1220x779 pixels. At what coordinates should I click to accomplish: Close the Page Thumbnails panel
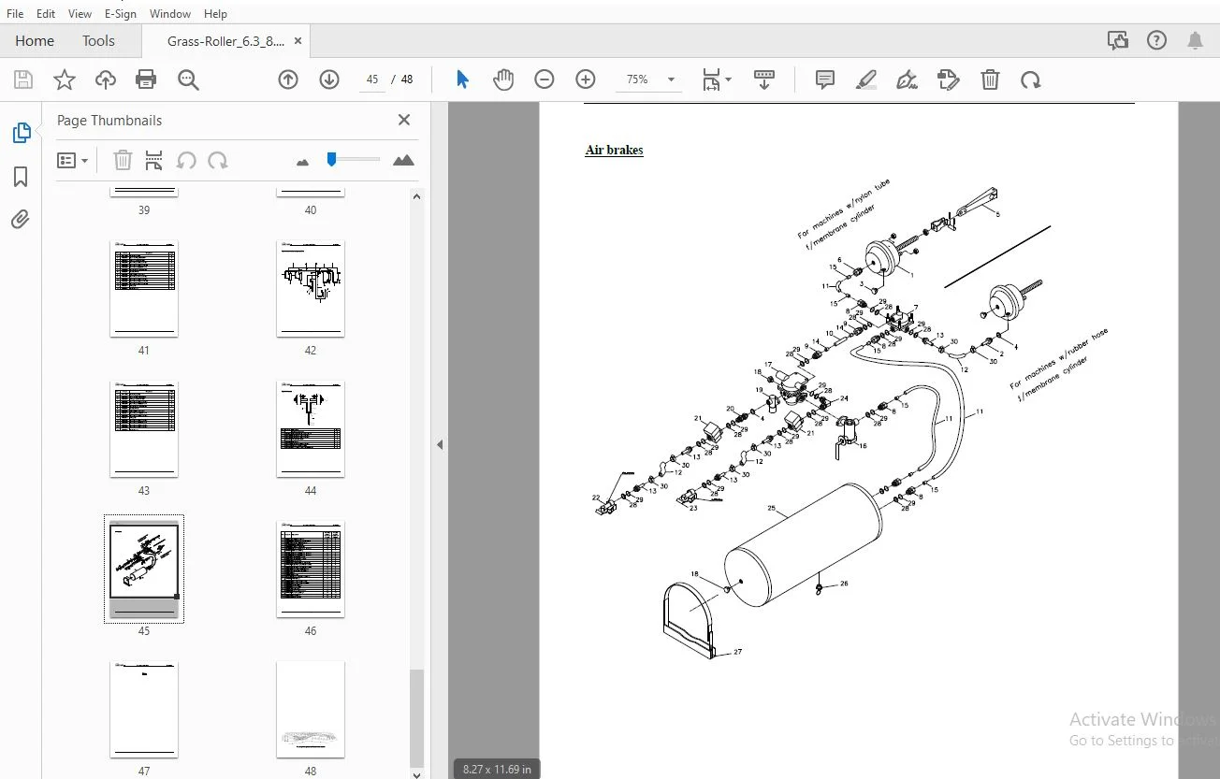tap(404, 120)
